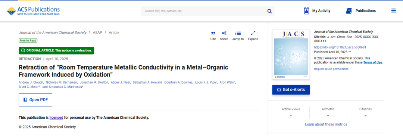Click the search text input field

coord(204,11)
